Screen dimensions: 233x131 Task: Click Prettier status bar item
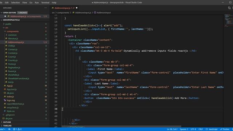coord(225,129)
